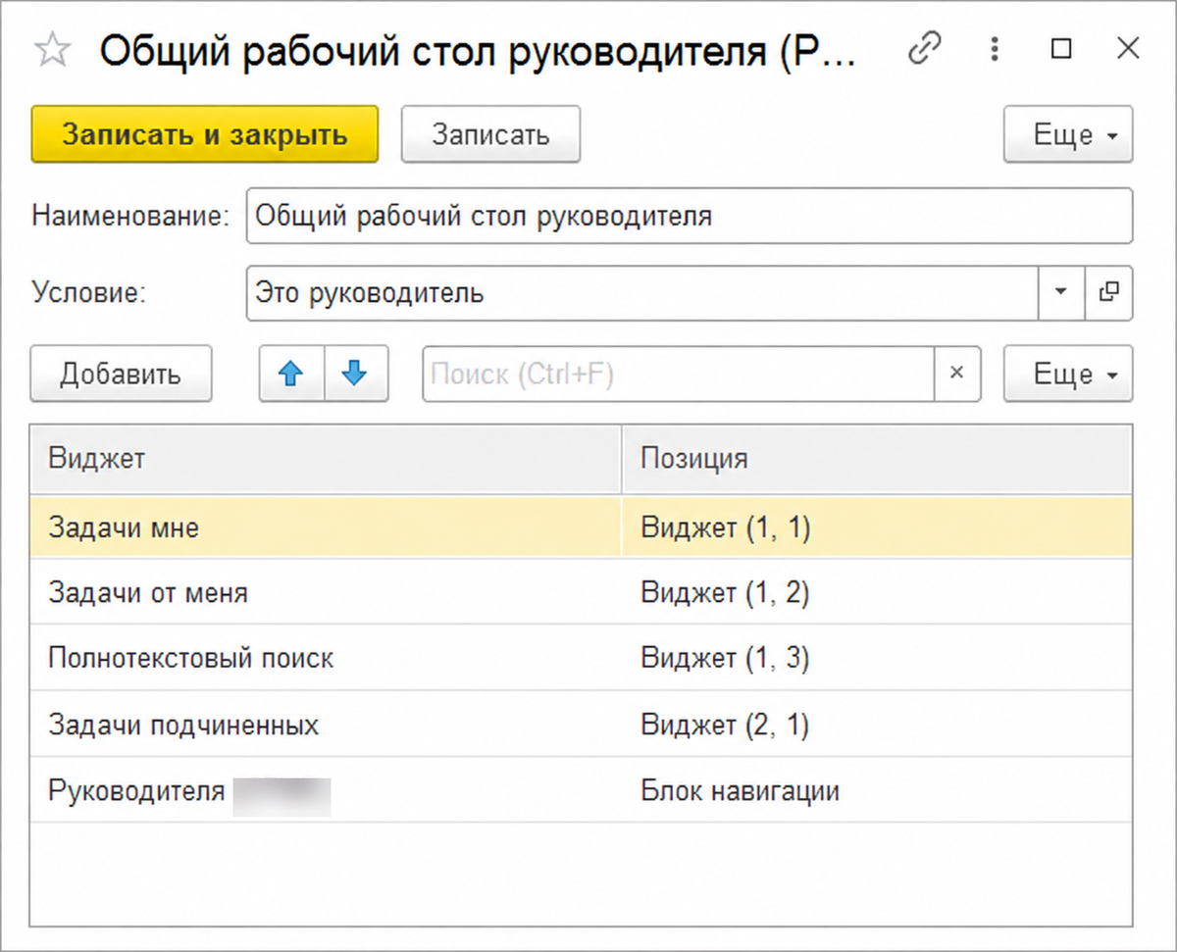The height and width of the screenshot is (952, 1177).
Task: Open the Еще menu beside the search field
Action: coord(1068,374)
